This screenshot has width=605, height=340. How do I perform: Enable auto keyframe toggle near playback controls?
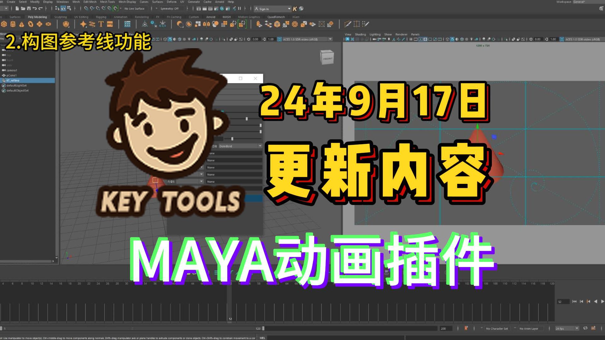point(466,328)
